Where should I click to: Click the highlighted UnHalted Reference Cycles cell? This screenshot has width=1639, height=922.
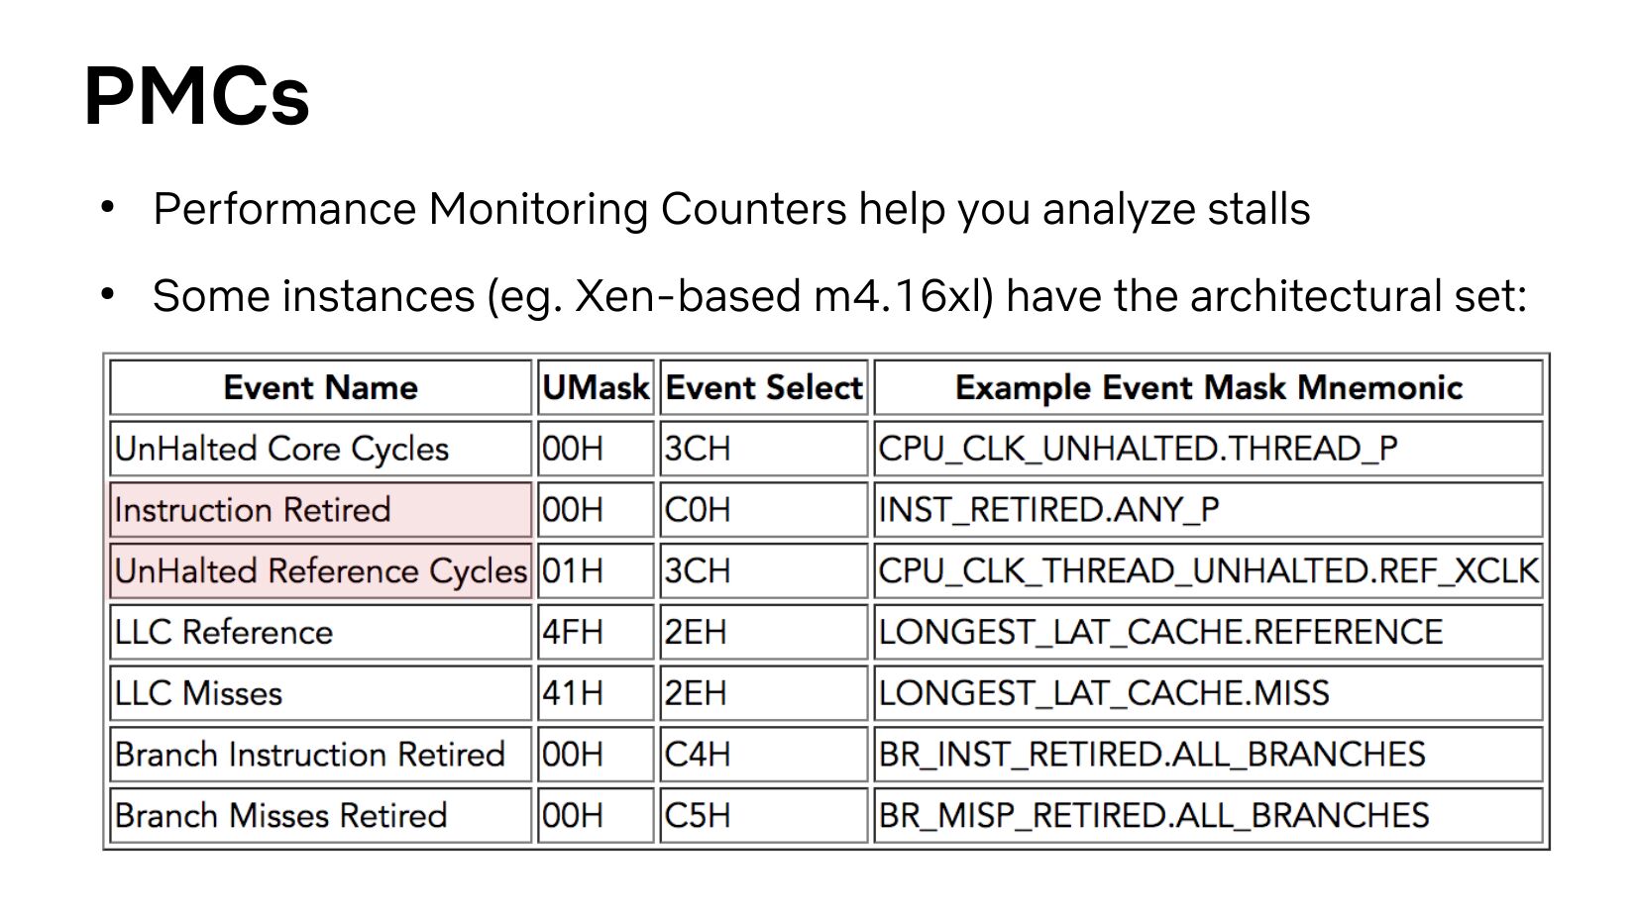coord(320,571)
